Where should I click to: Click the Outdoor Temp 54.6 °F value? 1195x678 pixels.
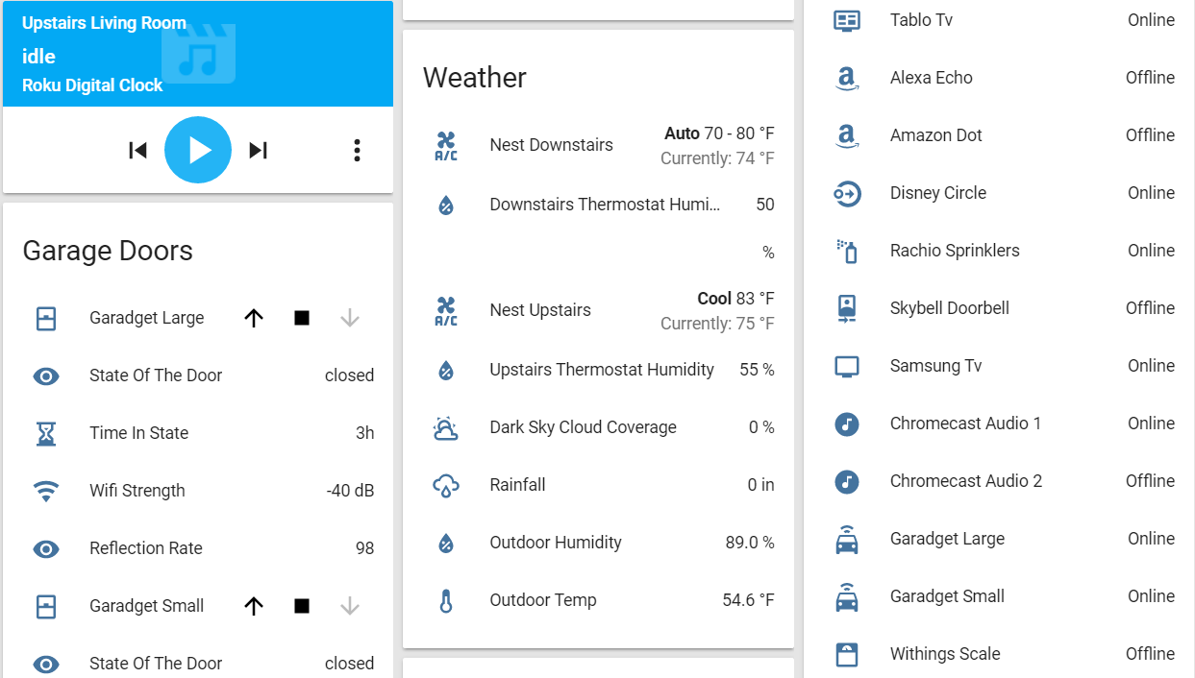[748, 600]
